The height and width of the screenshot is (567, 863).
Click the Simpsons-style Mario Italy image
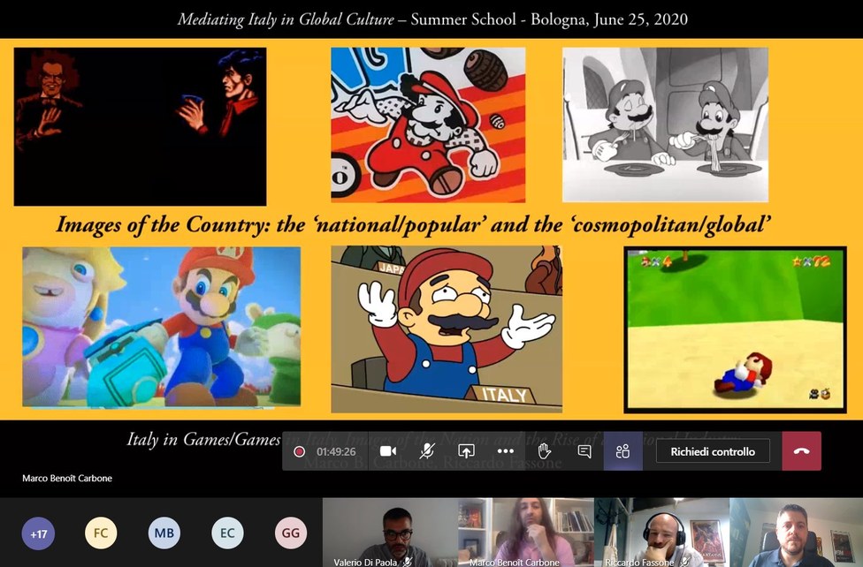click(447, 329)
